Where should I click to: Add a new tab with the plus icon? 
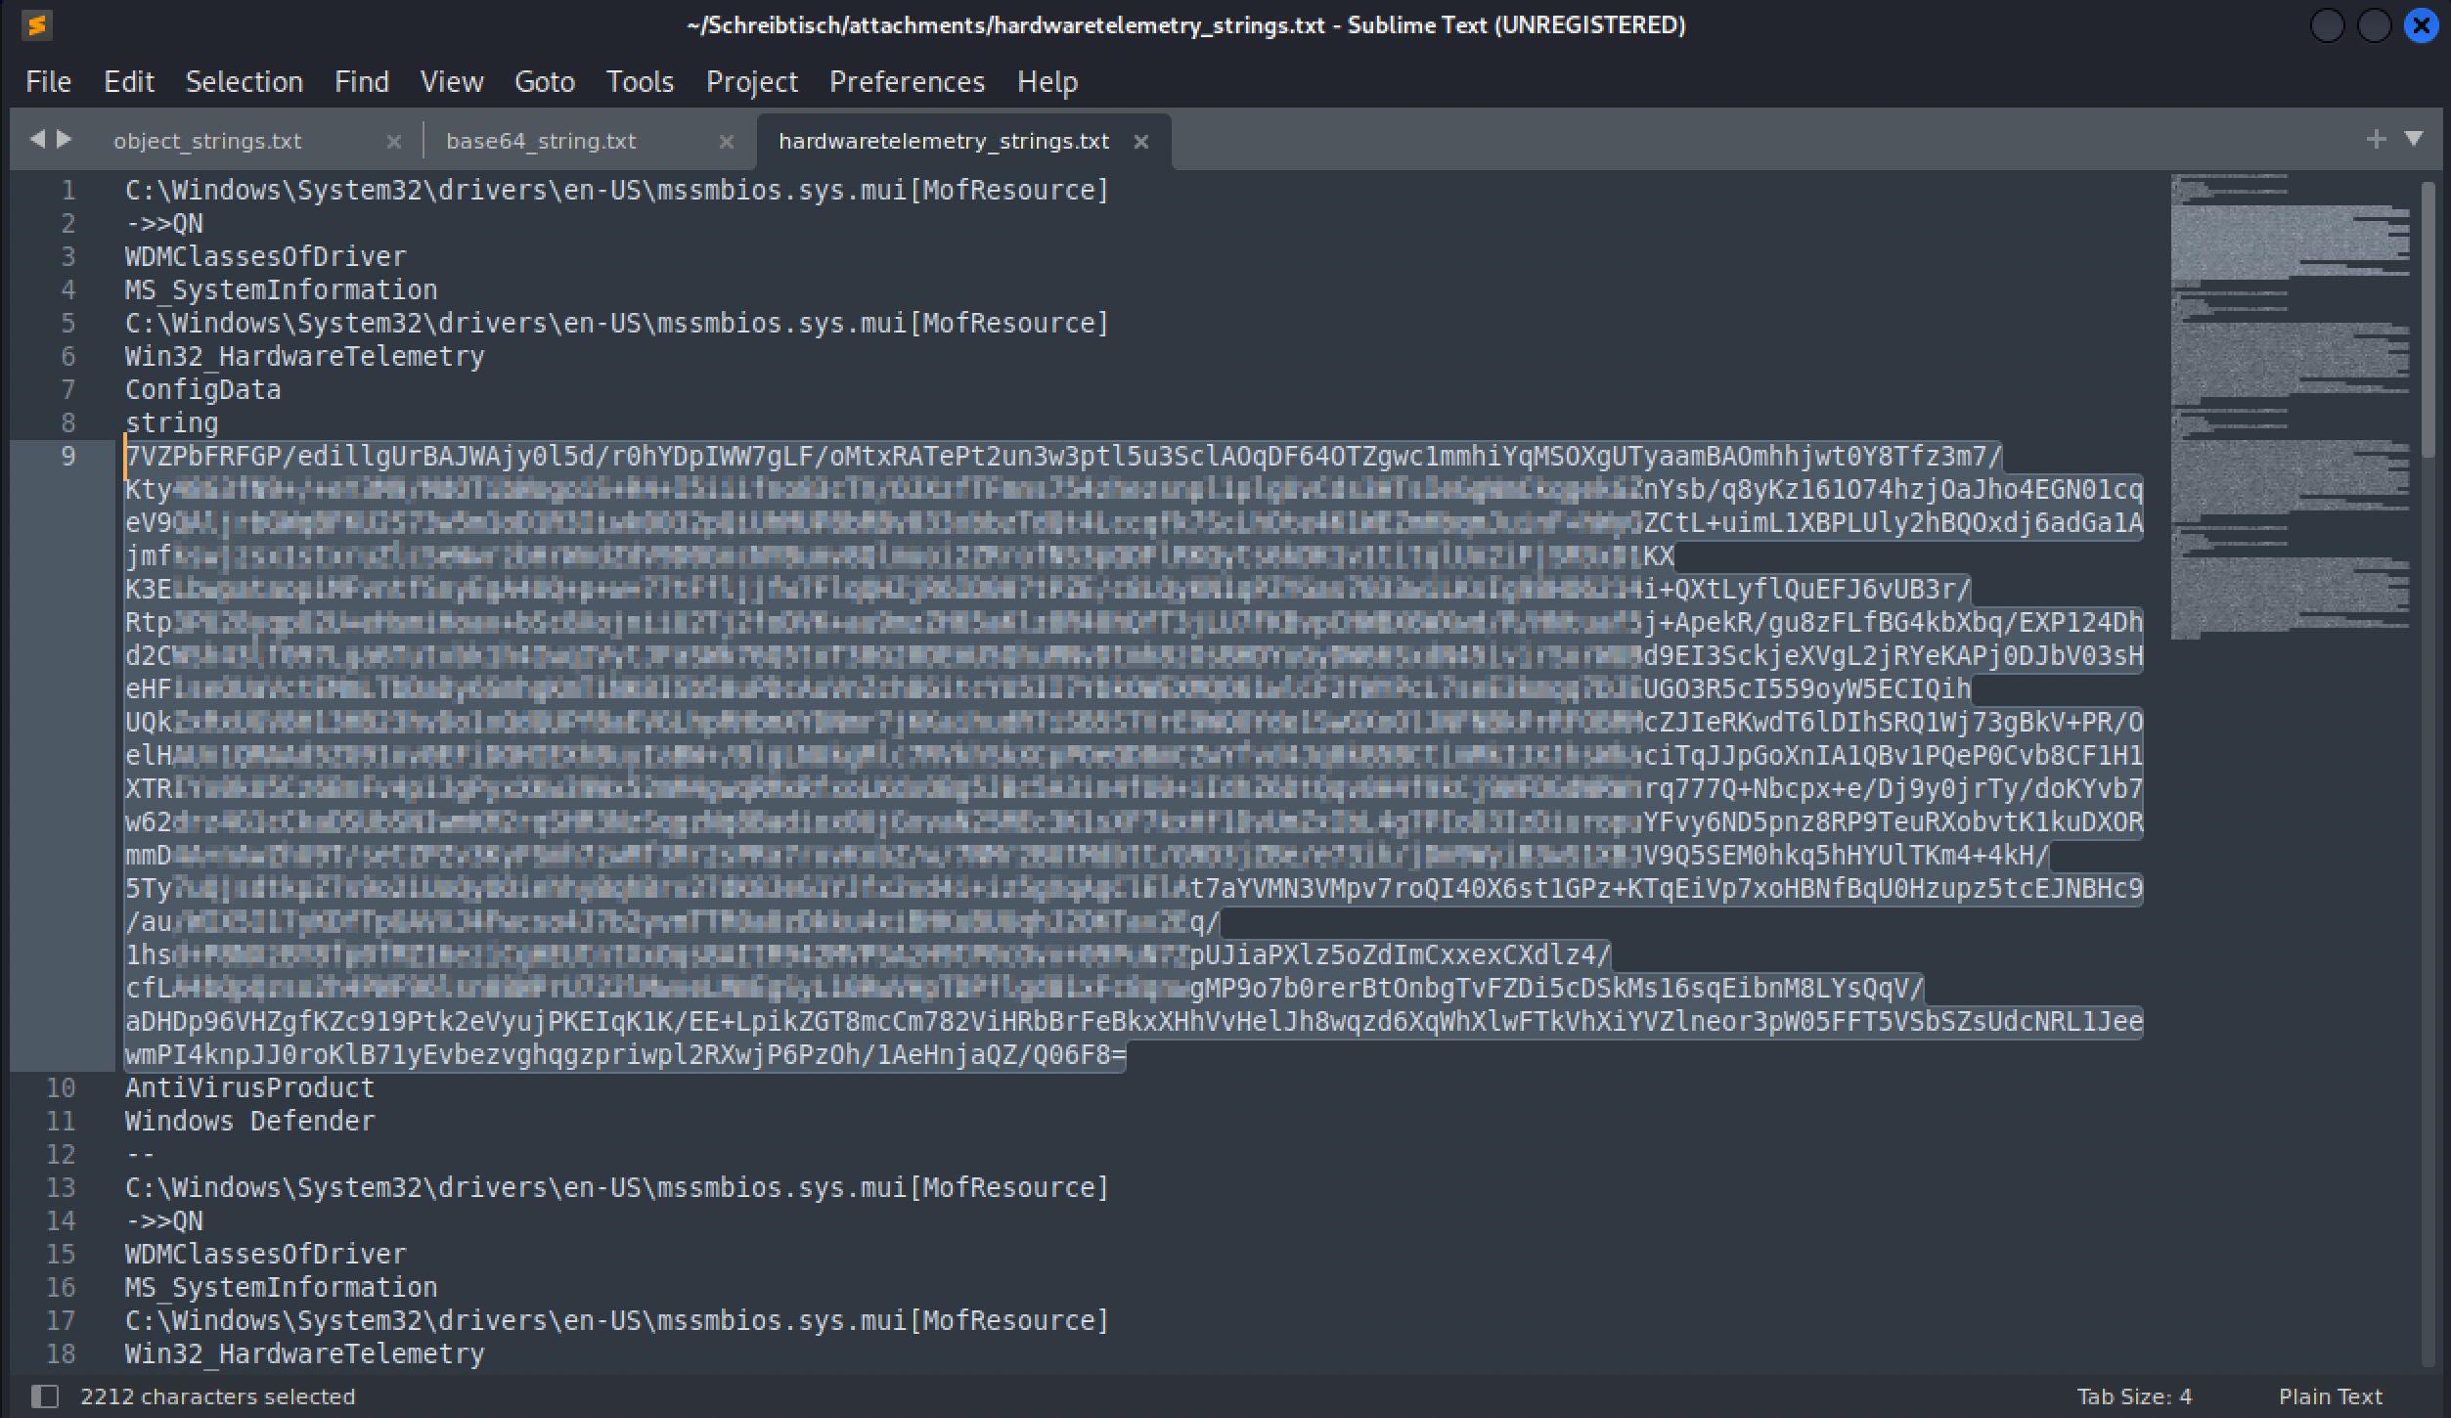[2376, 139]
